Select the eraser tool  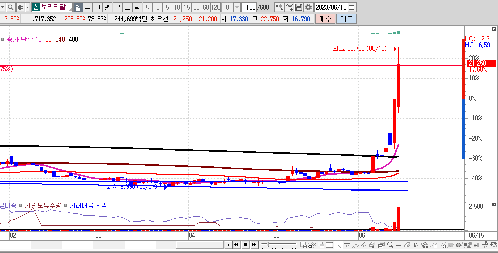[407, 245]
